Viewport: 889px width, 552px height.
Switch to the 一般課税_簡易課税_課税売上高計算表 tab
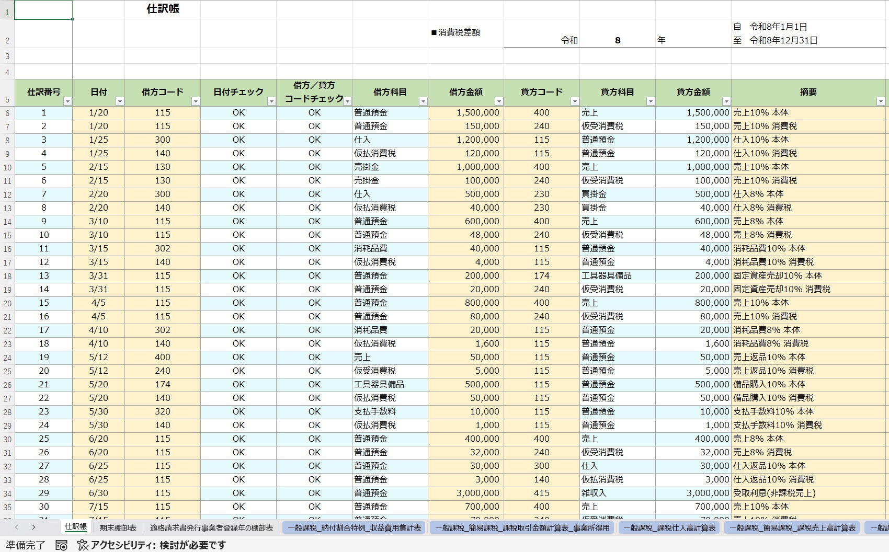(793, 528)
